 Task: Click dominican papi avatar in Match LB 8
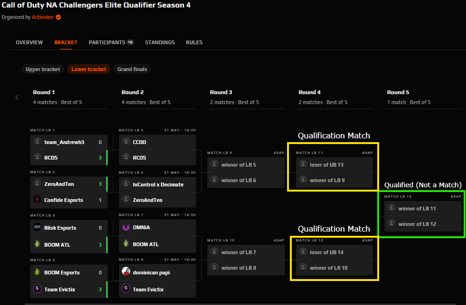click(x=126, y=272)
